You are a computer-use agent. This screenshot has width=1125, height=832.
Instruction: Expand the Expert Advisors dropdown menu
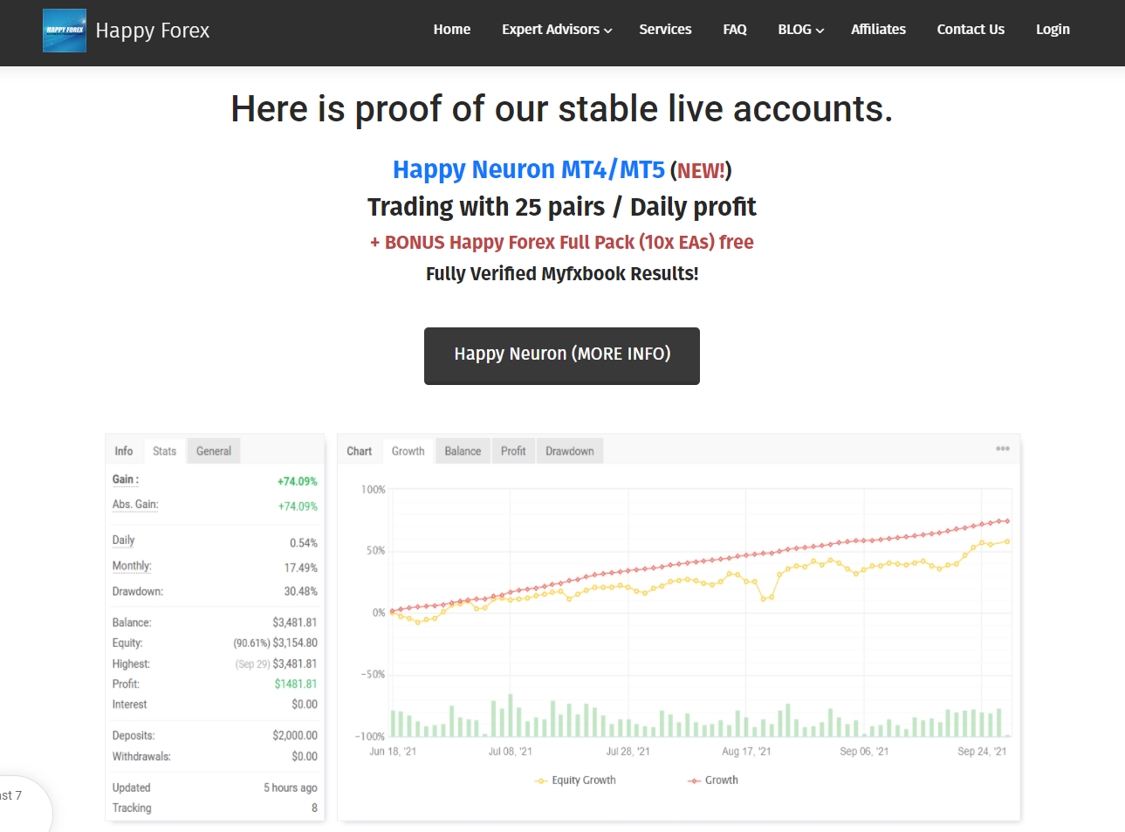[557, 30]
